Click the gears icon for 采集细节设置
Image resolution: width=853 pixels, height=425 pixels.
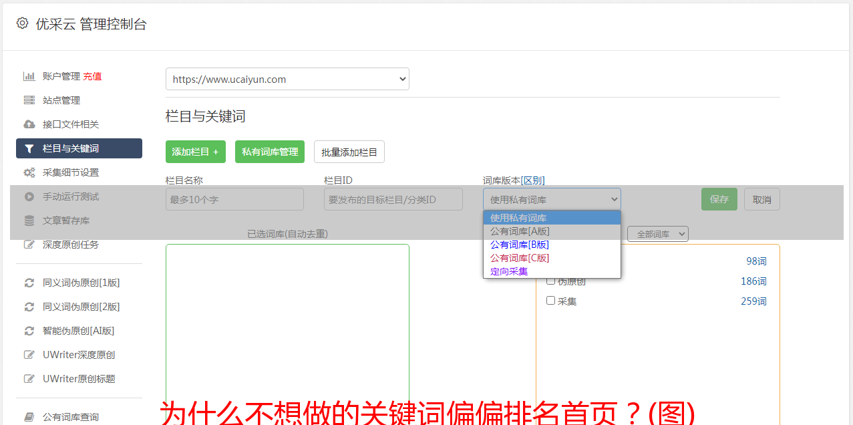(29, 172)
